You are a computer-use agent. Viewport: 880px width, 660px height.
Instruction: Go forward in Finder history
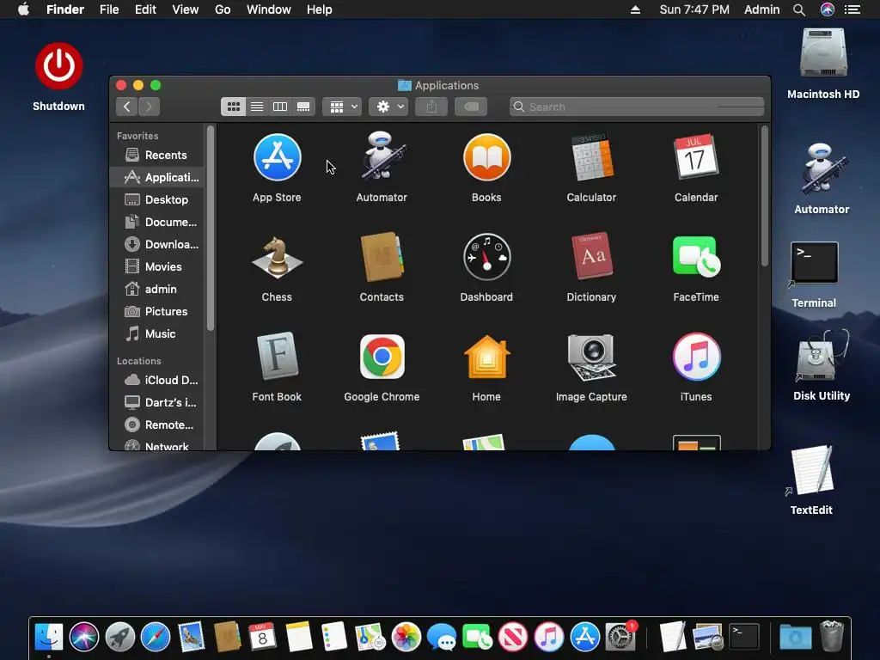pyautogui.click(x=149, y=107)
